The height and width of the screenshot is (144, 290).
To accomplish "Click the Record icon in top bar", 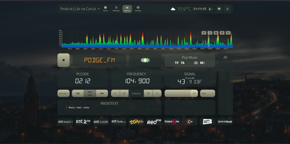I will click(105, 9).
